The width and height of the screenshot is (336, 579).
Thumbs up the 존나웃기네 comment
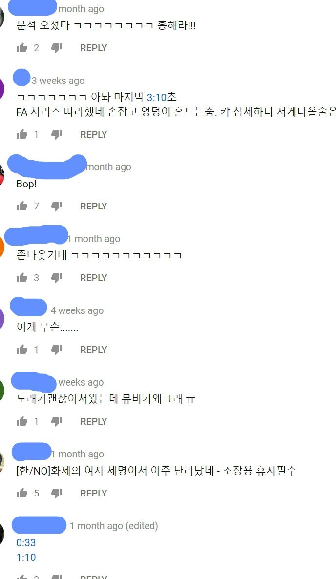tap(22, 277)
